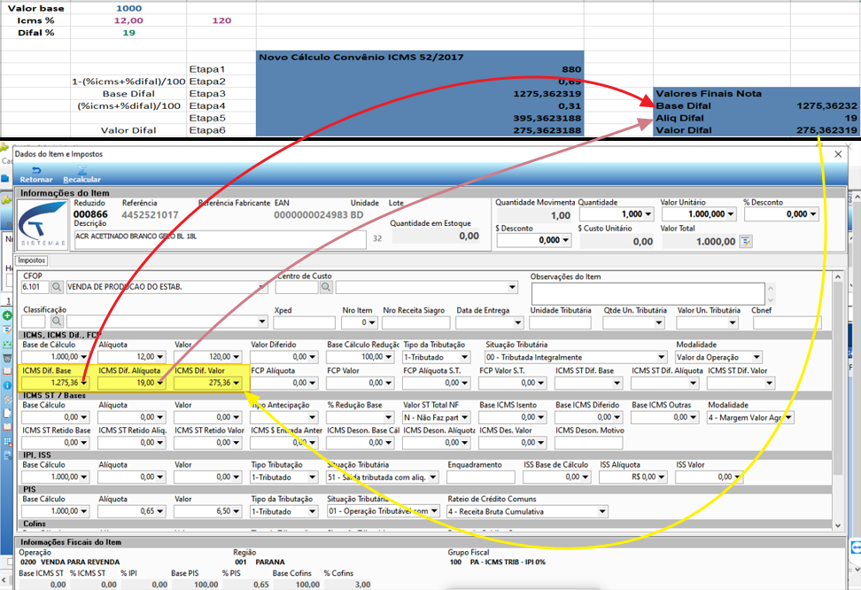The height and width of the screenshot is (590, 861).
Task: Click ICMS Alíquota 12,00 field
Action: [131, 357]
